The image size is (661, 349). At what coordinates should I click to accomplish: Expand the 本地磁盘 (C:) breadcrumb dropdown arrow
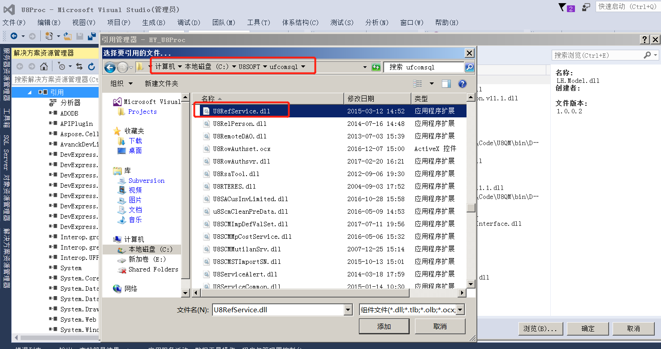(x=234, y=67)
